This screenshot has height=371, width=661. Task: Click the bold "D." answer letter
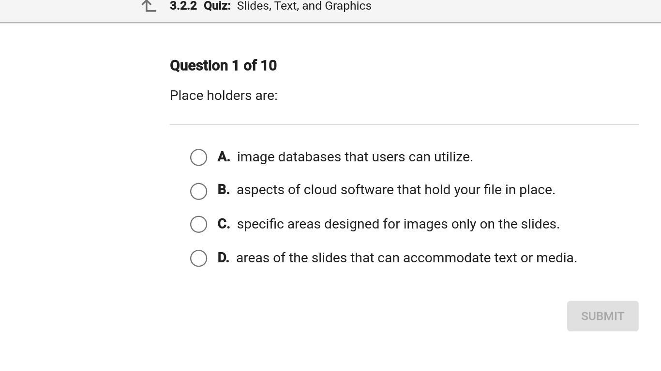223,258
